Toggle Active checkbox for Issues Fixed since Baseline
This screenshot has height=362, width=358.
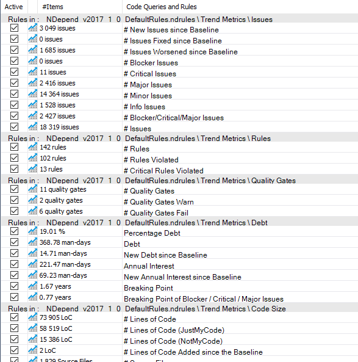point(14,39)
